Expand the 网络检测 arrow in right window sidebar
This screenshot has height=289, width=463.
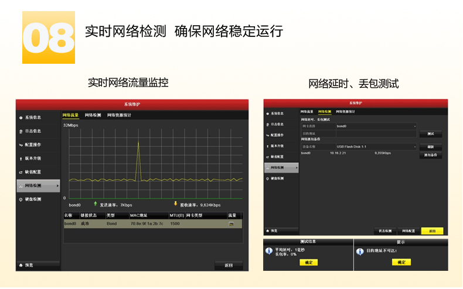point(297,168)
